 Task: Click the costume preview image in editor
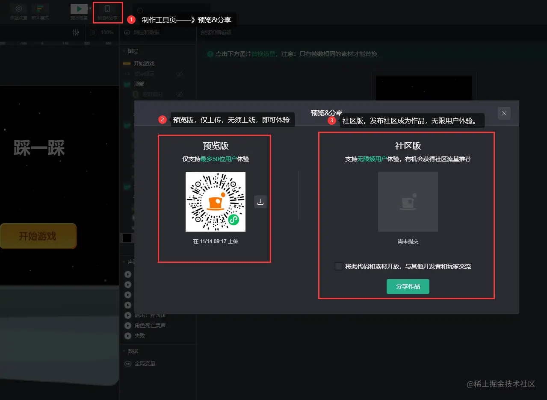tap(424, 88)
